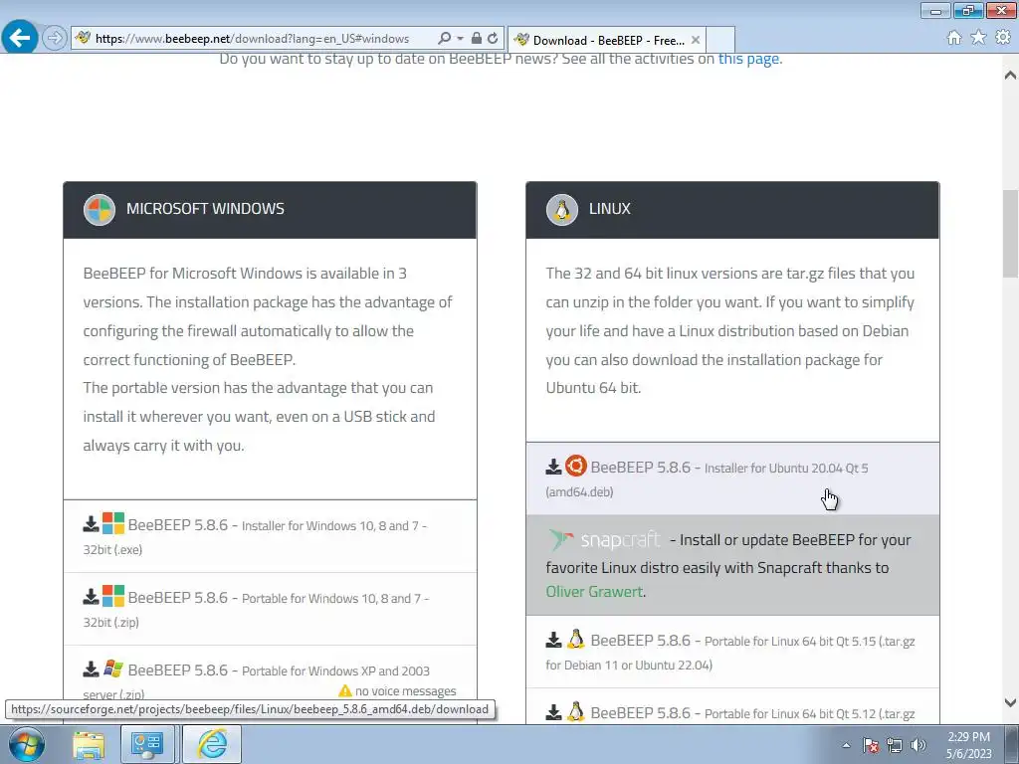This screenshot has width=1019, height=764.
Task: Click the Linux penguin logo in header
Action: [x=562, y=209]
